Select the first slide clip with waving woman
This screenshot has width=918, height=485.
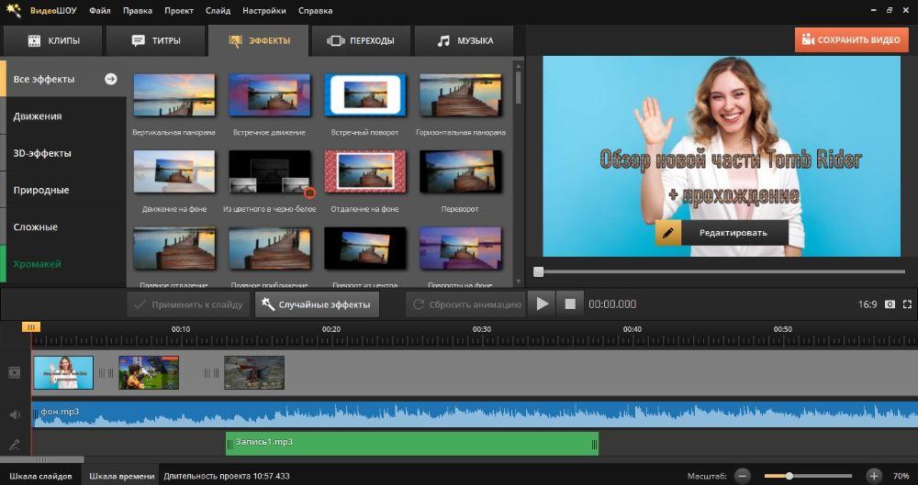point(63,372)
